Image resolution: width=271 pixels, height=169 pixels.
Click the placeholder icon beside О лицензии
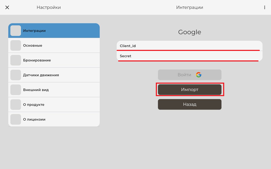coord(16,119)
